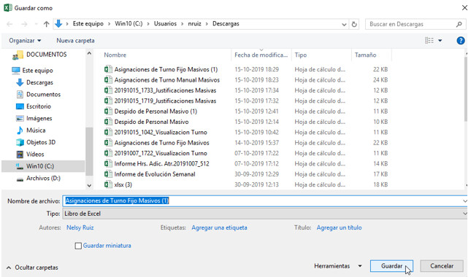The image size is (471, 277).
Task: Sort by Fecha de modificación column header
Action: (x=261, y=55)
